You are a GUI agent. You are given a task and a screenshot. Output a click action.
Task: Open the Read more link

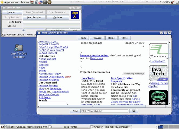point(97,58)
